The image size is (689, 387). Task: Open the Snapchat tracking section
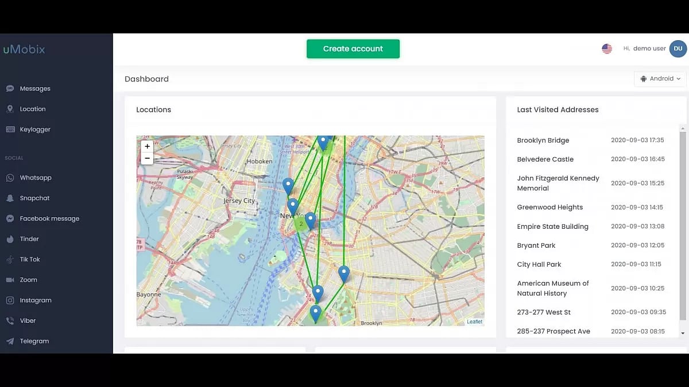(x=34, y=198)
